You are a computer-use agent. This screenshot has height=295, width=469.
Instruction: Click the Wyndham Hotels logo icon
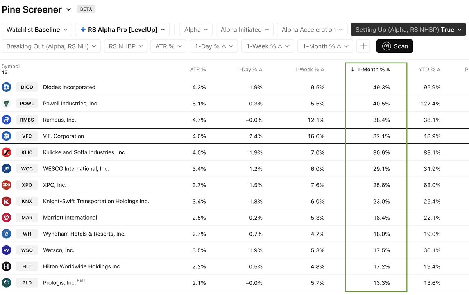coord(6,234)
